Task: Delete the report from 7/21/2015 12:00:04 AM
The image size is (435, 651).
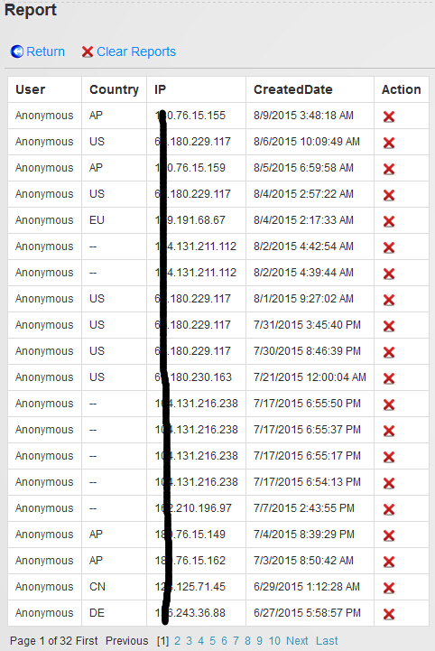Action: point(389,377)
